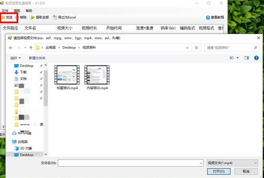Go up one folder level arrow
The height and width of the screenshot is (178, 264).
(x=31, y=48)
